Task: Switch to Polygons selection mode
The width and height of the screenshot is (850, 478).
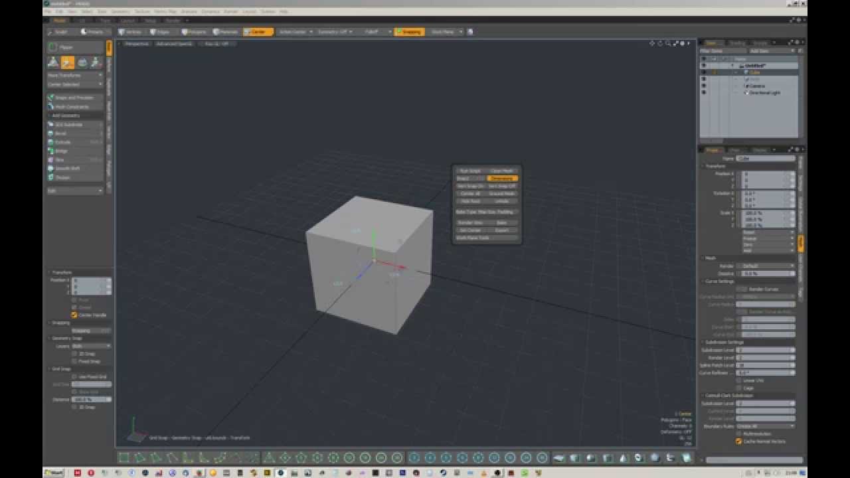Action: click(x=195, y=32)
